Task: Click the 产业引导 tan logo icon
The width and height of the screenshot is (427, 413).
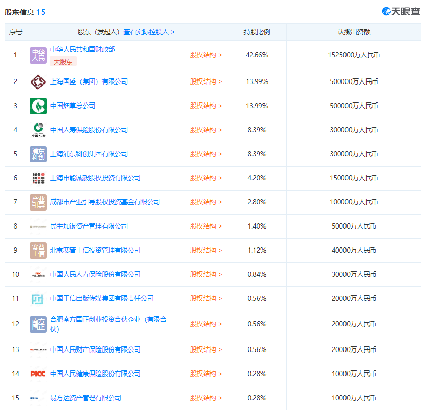Action: tap(38, 202)
